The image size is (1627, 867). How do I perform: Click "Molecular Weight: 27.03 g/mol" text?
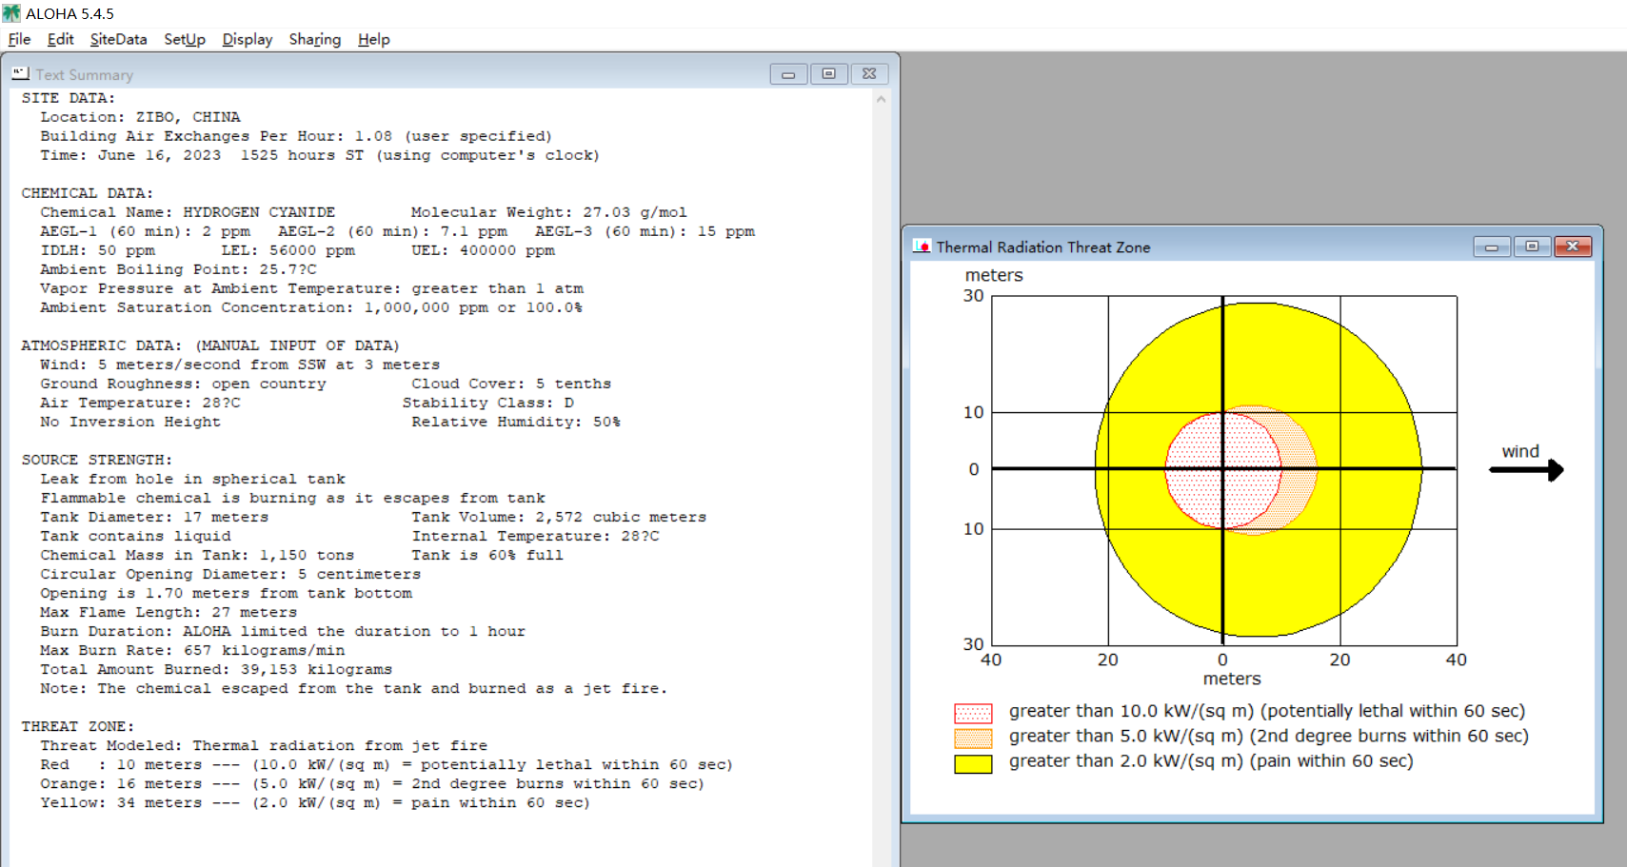(x=548, y=212)
